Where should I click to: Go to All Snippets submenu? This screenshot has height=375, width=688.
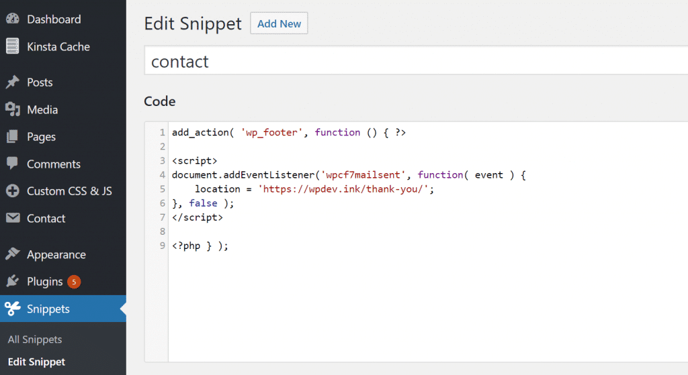(x=35, y=339)
